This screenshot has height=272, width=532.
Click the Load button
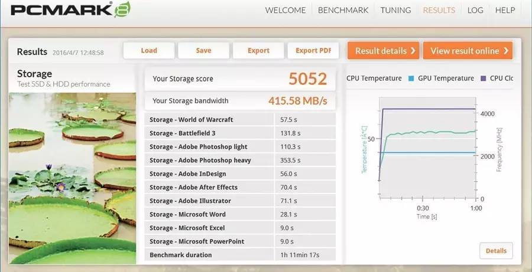coord(149,51)
